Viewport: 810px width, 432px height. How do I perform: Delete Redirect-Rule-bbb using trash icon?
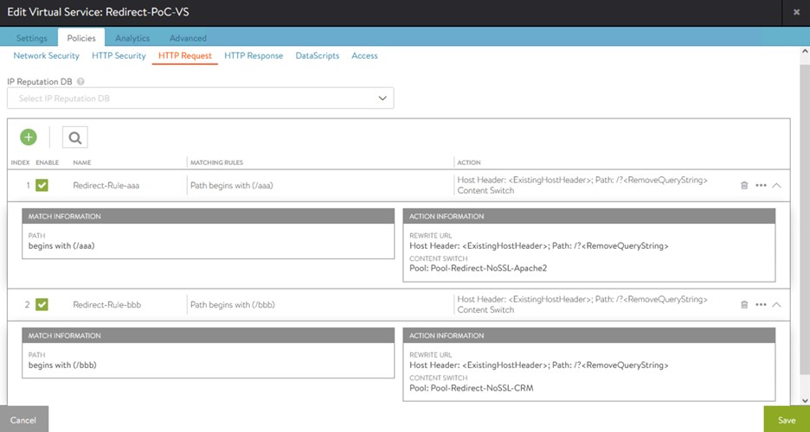pos(744,304)
